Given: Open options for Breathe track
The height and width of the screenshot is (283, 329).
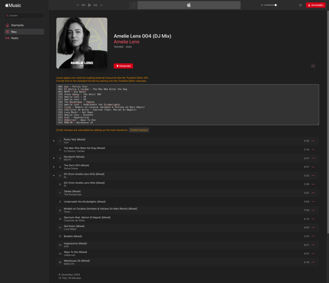Looking at the screenshot, I should (x=313, y=236).
